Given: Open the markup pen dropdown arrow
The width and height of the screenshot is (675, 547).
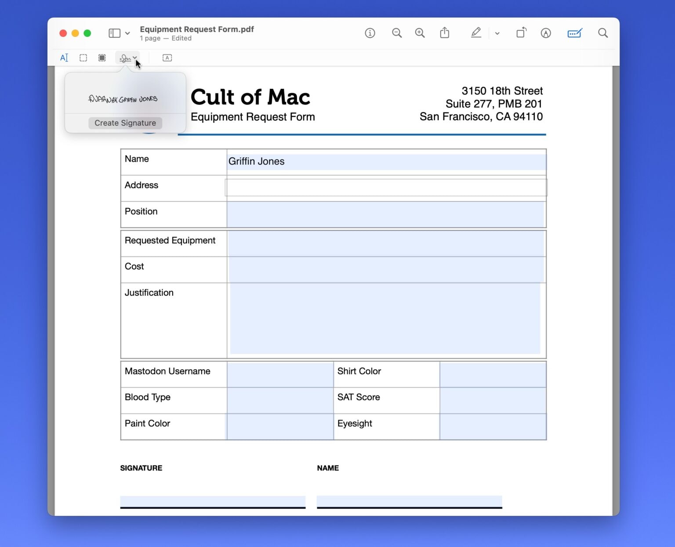Looking at the screenshot, I should point(497,33).
